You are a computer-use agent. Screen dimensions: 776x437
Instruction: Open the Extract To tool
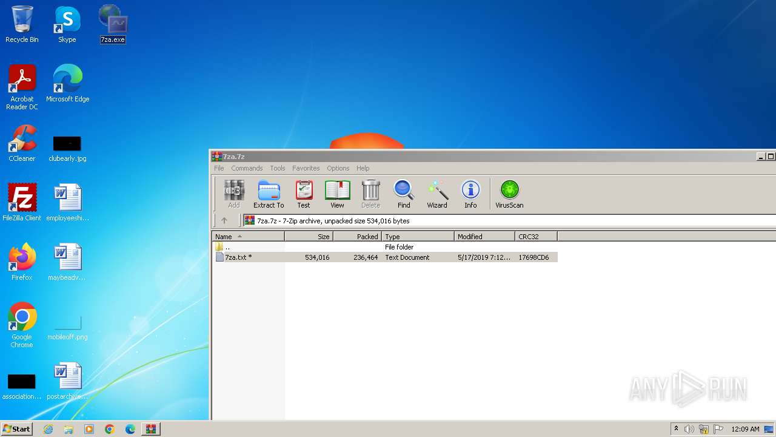click(x=269, y=194)
